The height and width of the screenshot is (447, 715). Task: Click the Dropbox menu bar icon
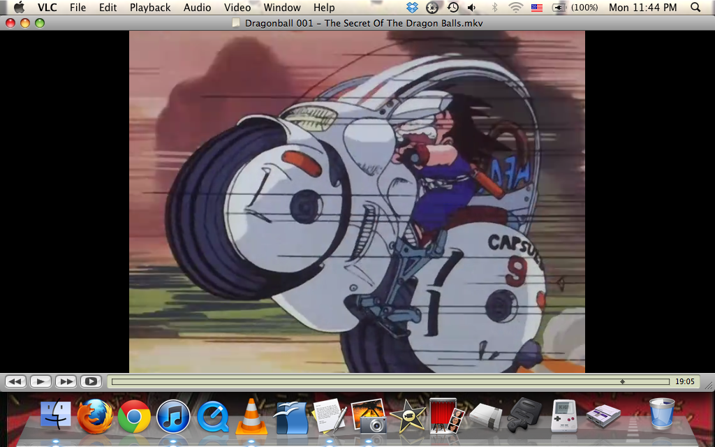pos(412,7)
